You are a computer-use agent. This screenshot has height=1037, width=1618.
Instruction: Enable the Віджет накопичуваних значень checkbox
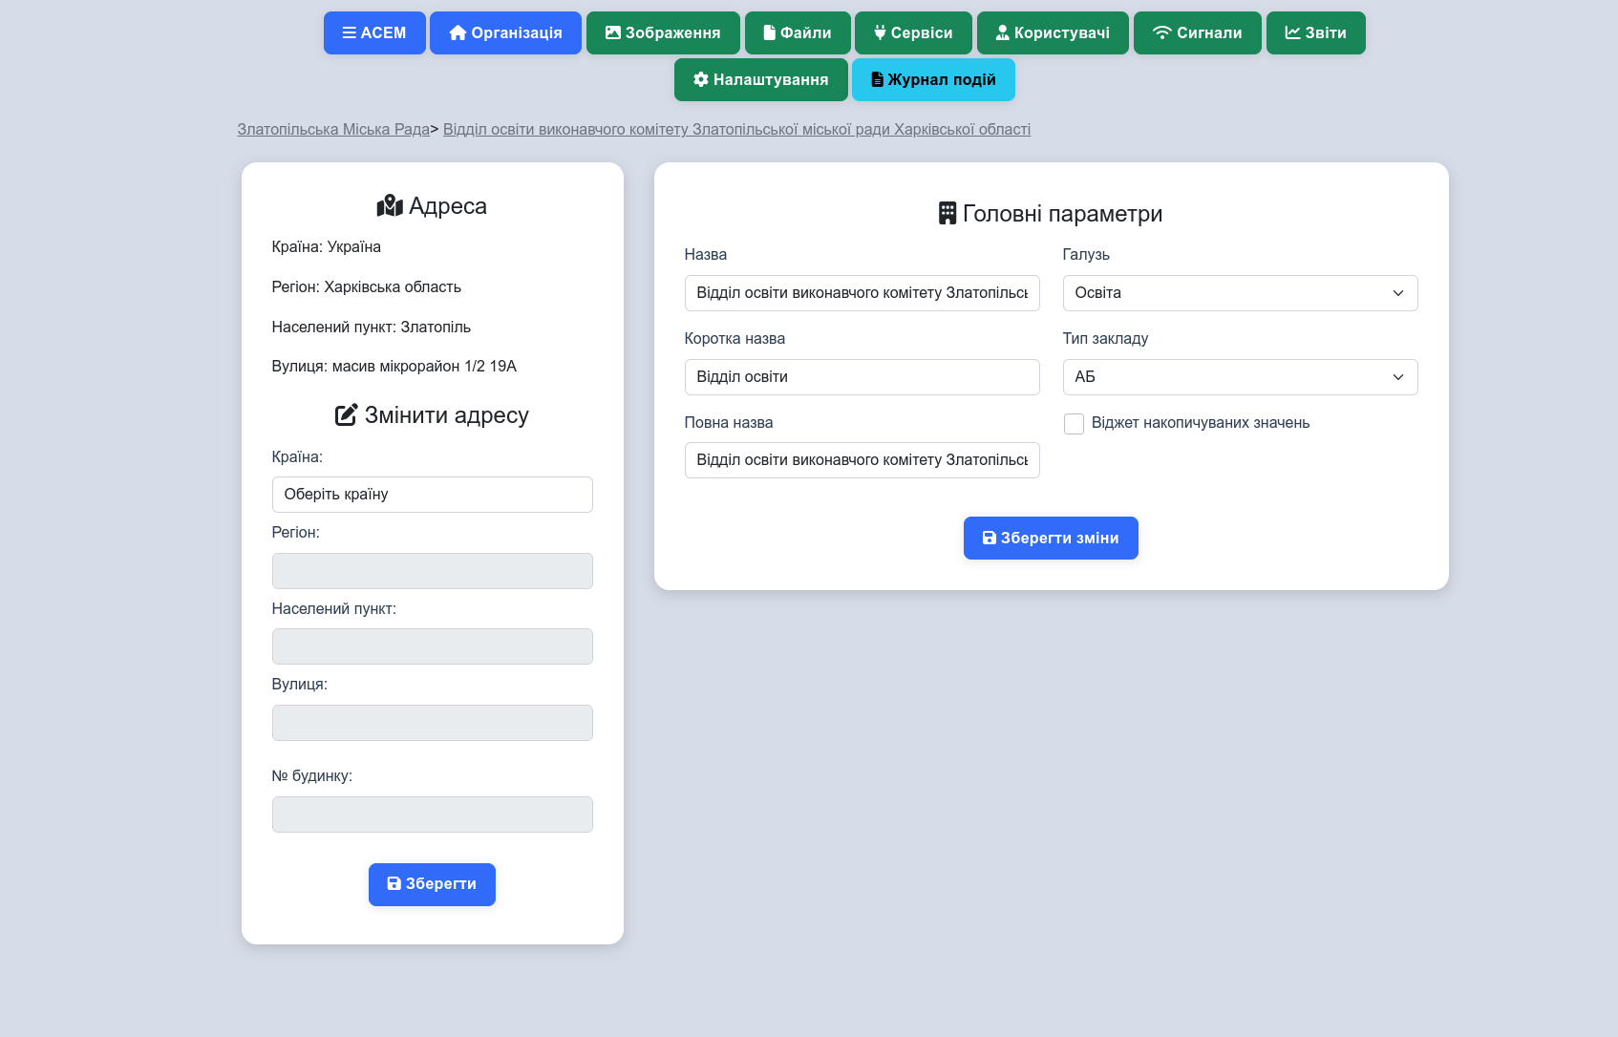tap(1074, 424)
